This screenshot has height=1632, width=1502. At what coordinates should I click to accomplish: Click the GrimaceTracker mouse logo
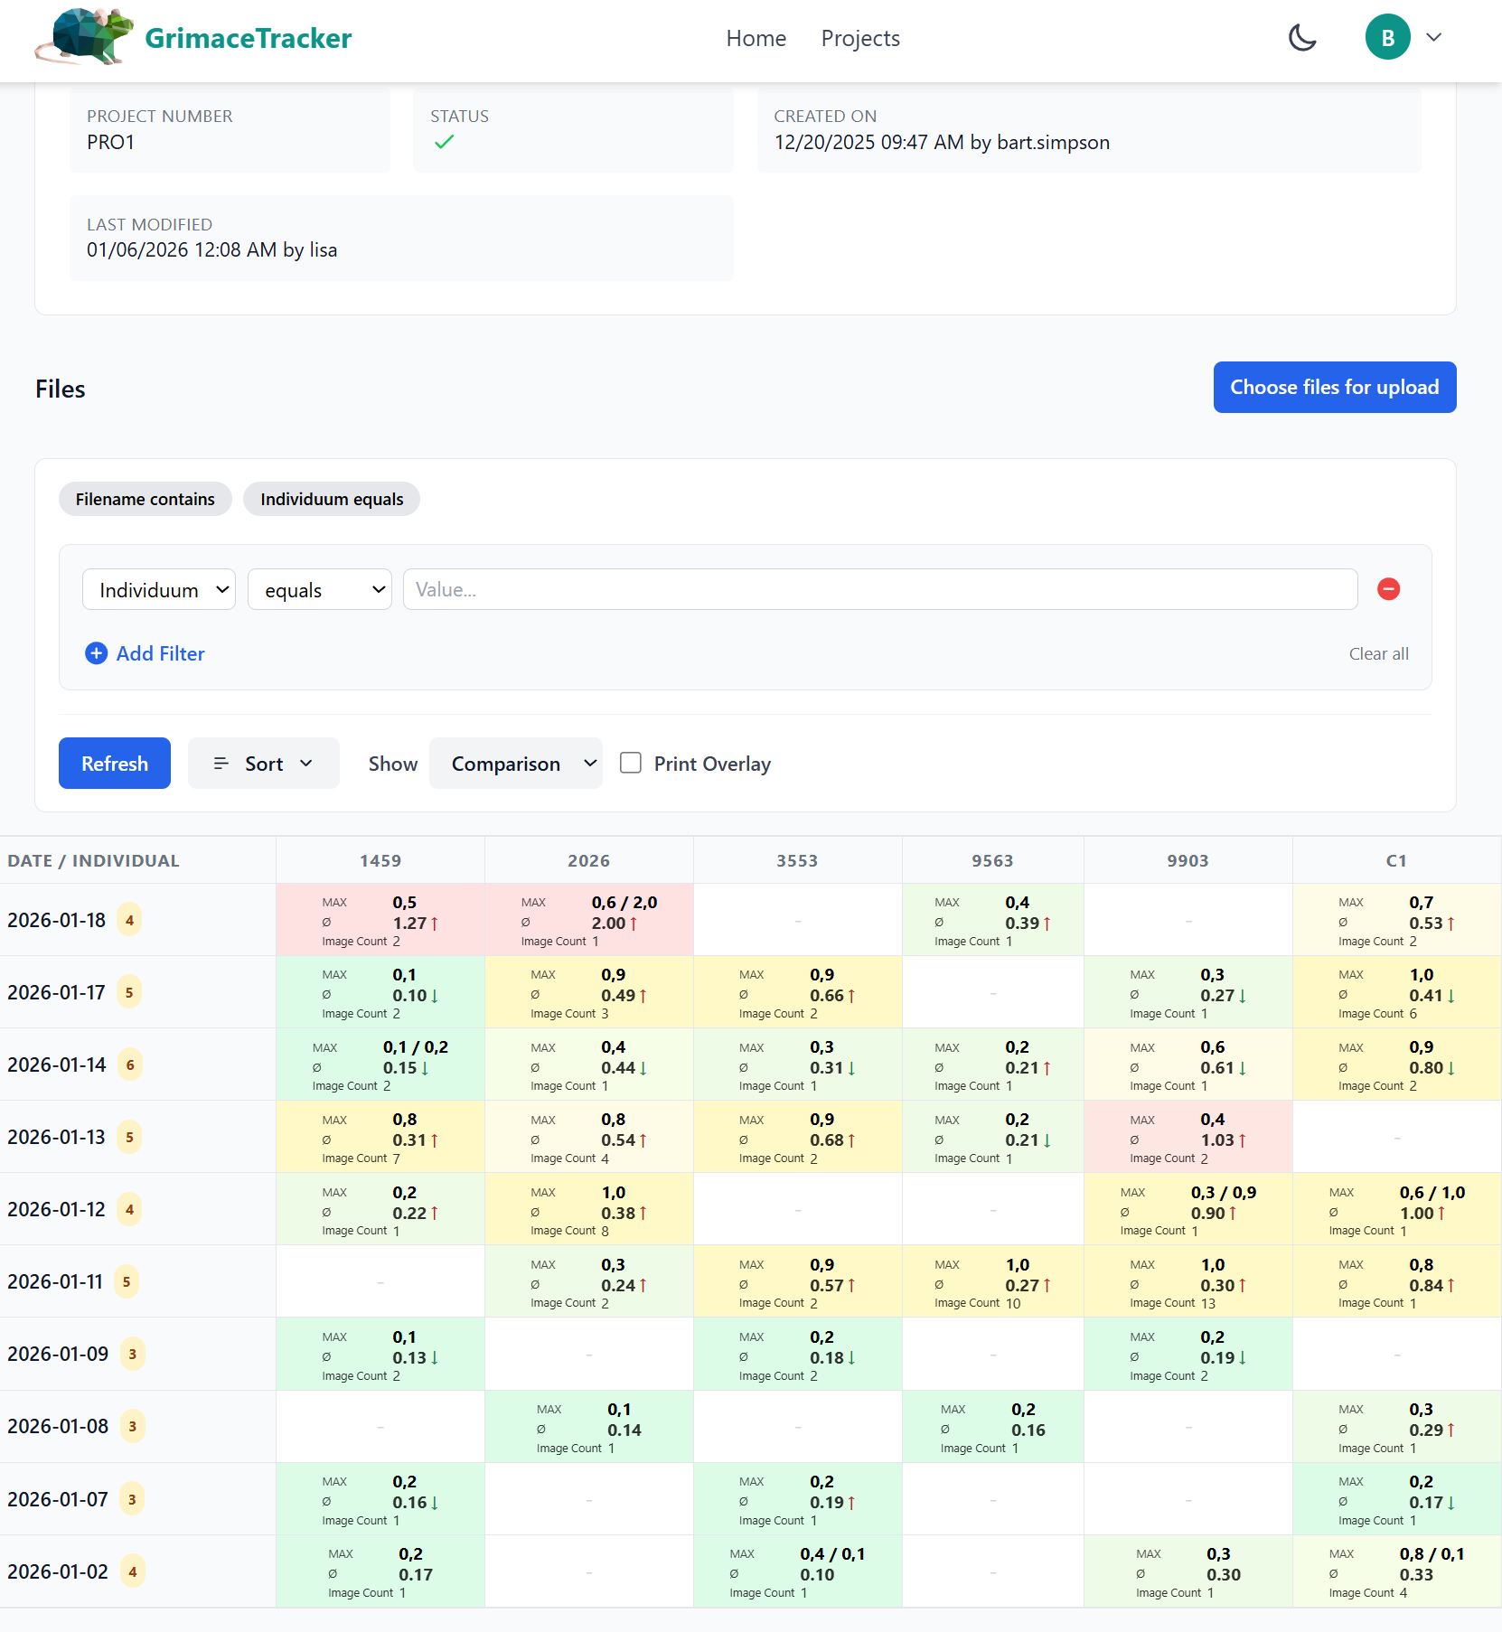pos(83,37)
